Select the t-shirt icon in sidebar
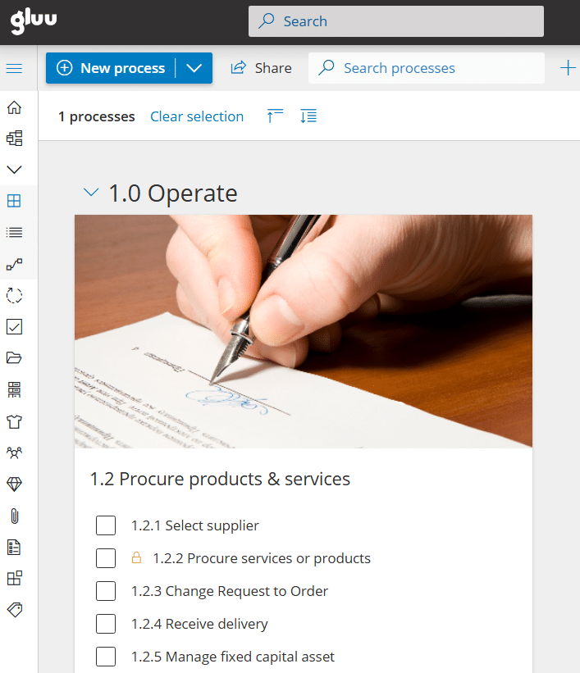This screenshot has width=580, height=673. point(14,422)
